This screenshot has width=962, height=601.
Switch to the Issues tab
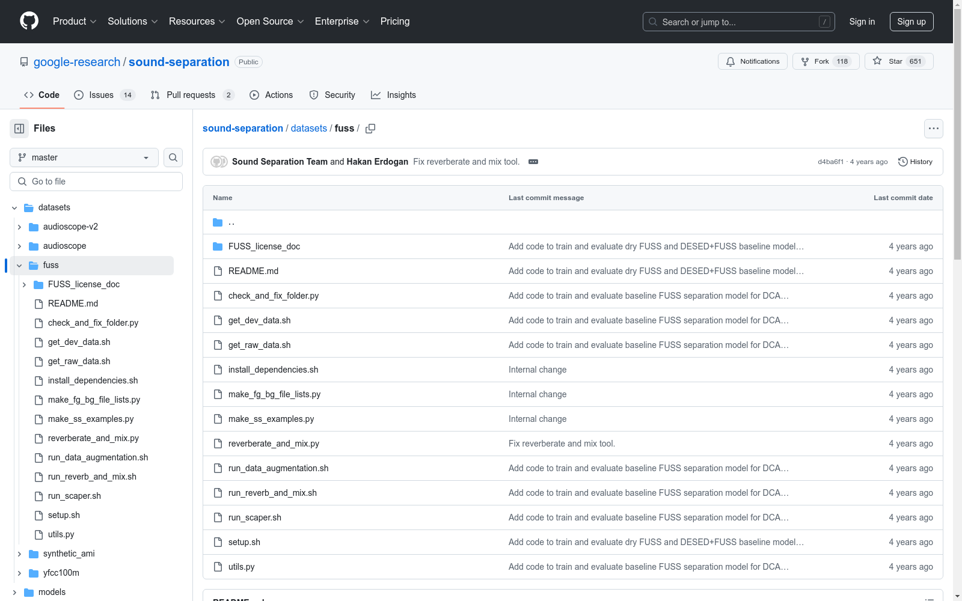pyautogui.click(x=105, y=95)
